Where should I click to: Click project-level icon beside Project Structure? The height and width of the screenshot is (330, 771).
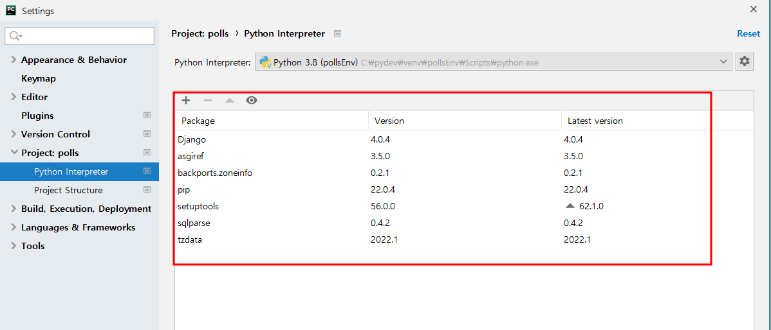pos(147,190)
